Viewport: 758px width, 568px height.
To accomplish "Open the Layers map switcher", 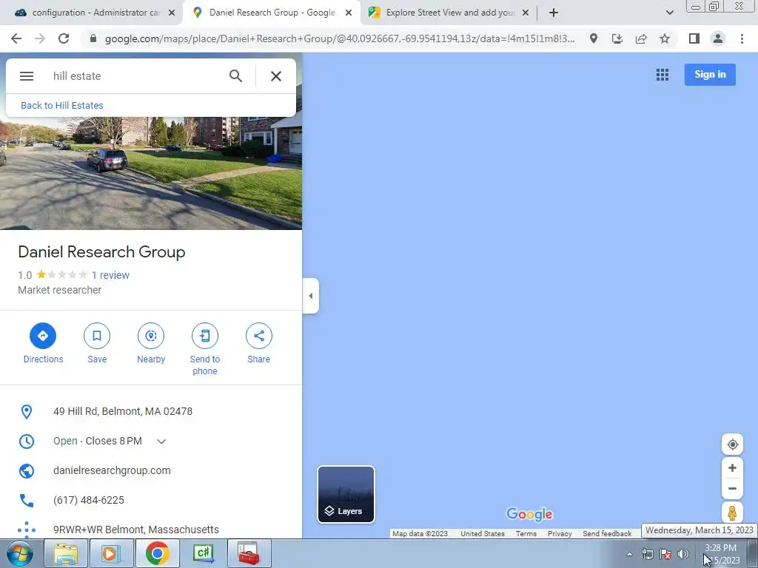I will [346, 494].
